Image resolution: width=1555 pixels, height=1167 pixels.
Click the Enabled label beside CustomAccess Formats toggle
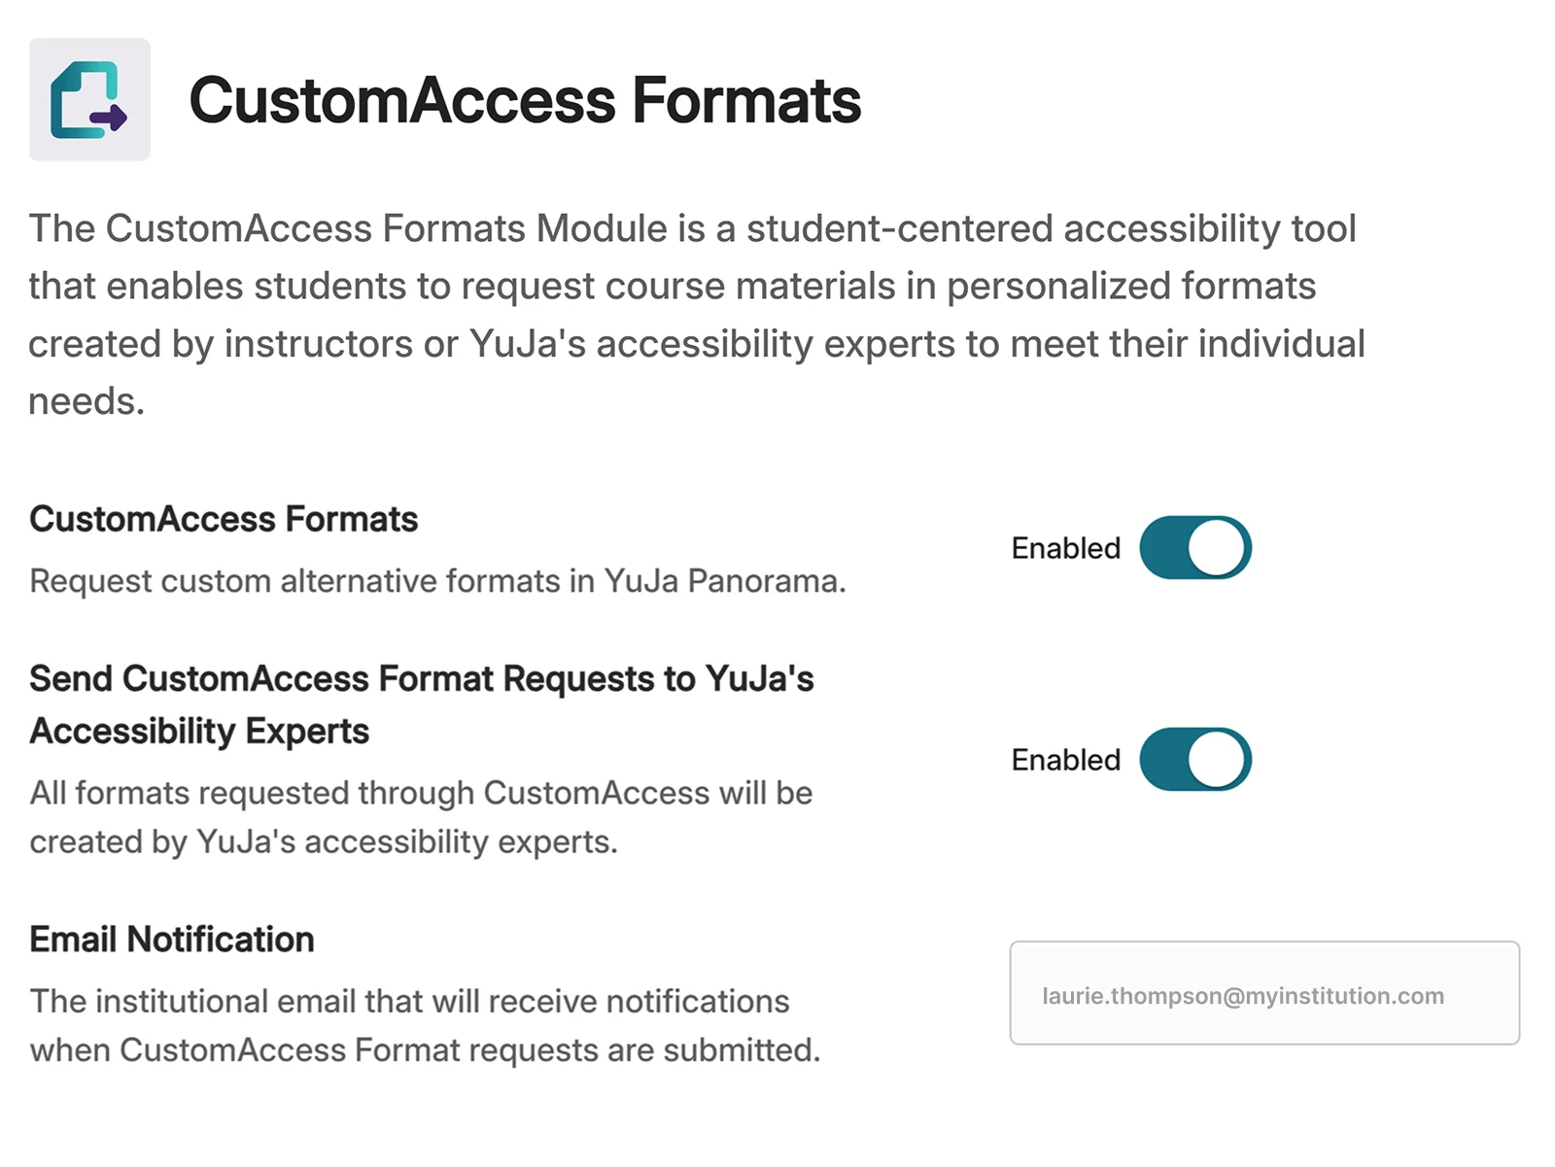(x=1065, y=549)
